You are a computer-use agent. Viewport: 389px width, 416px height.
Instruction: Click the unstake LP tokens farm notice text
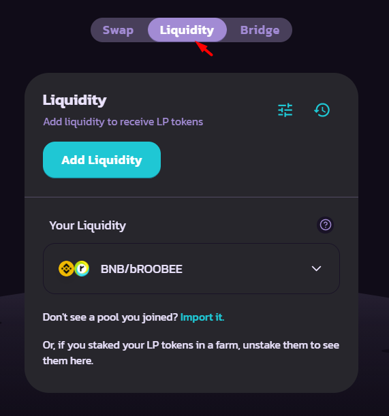191,353
